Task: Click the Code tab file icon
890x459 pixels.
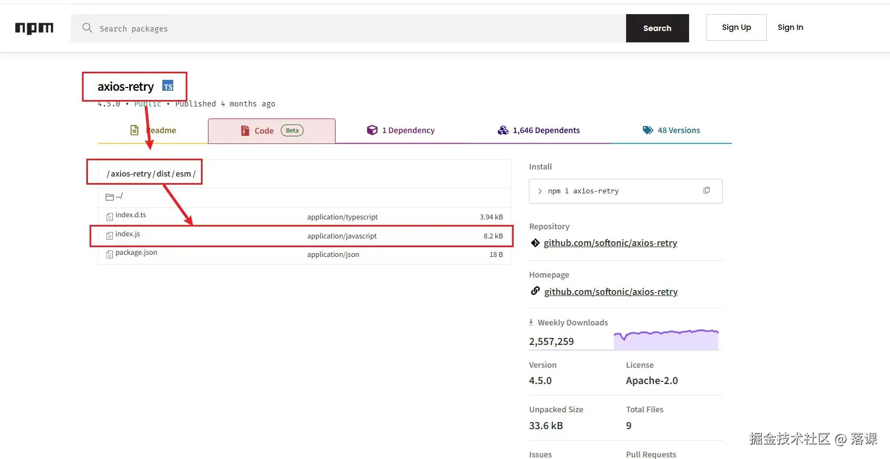Action: [245, 130]
